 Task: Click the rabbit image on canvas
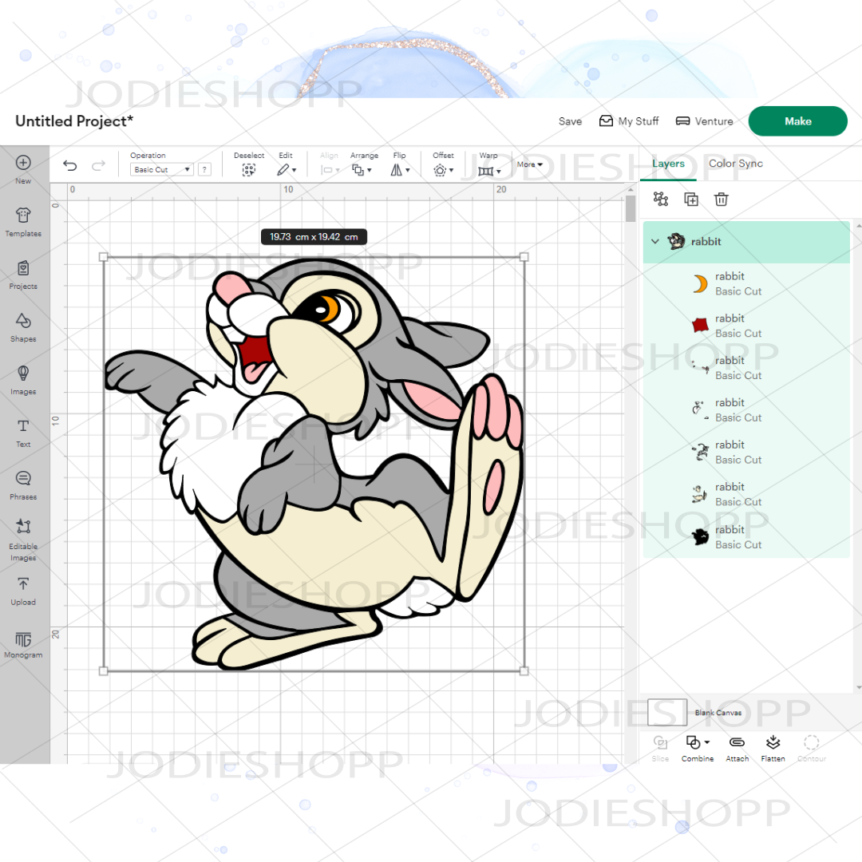point(314,464)
